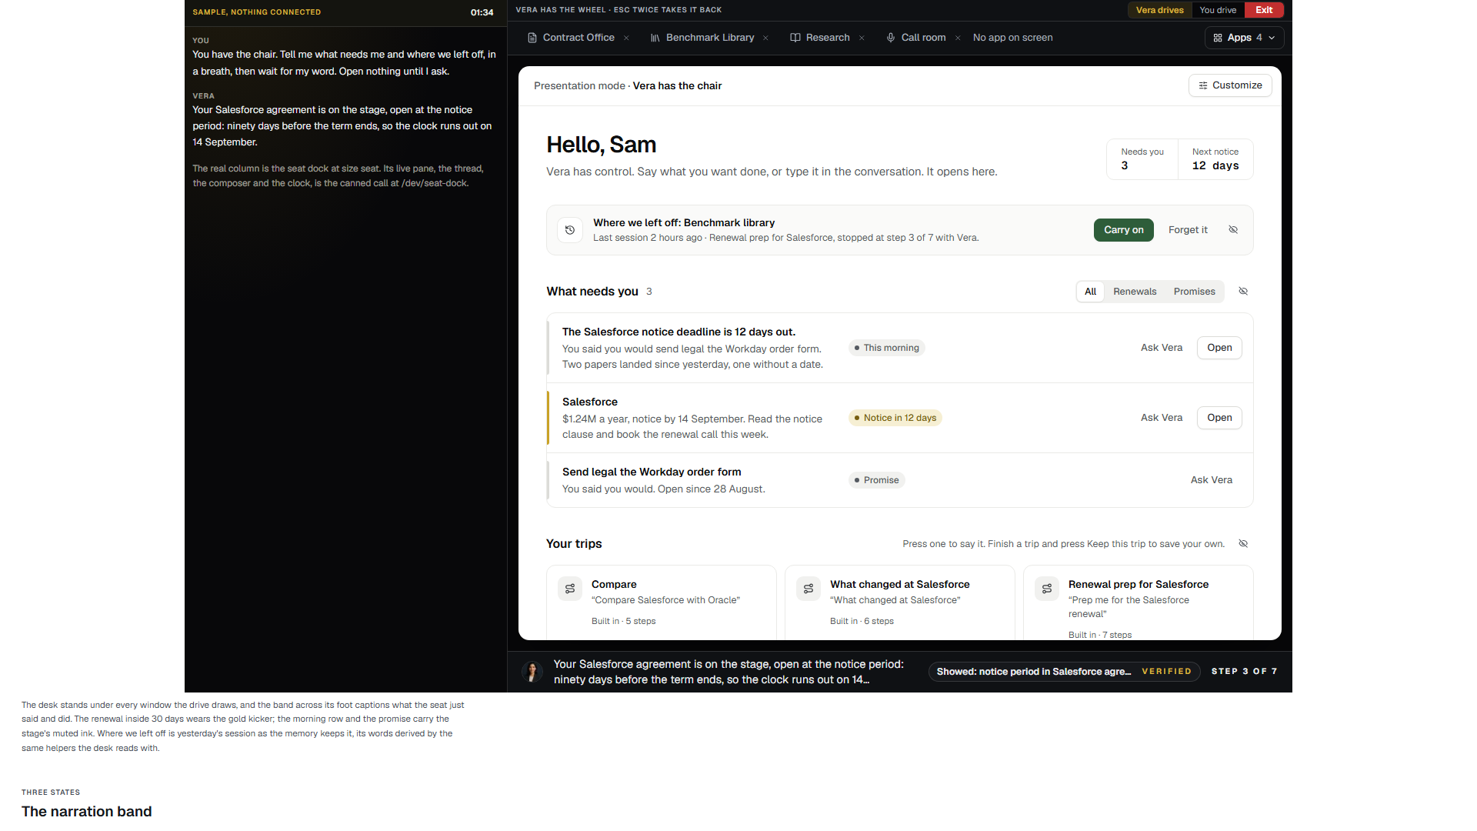Show only Renewals filter
This screenshot has width=1477, height=831.
[x=1135, y=292]
